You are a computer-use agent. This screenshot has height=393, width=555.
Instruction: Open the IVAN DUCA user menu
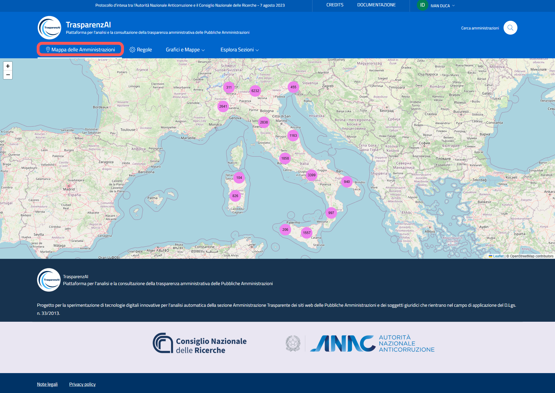pyautogui.click(x=443, y=6)
